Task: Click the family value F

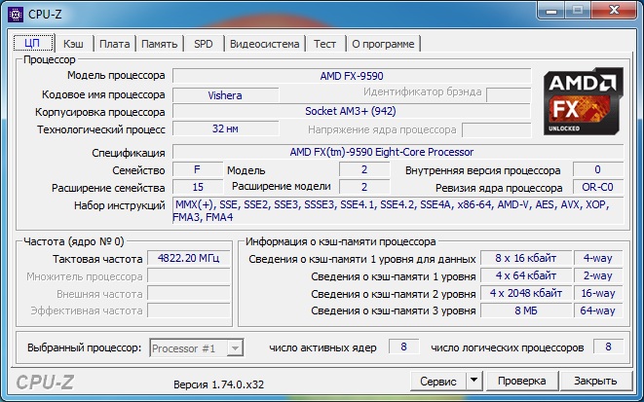Action: pyautogui.click(x=198, y=169)
